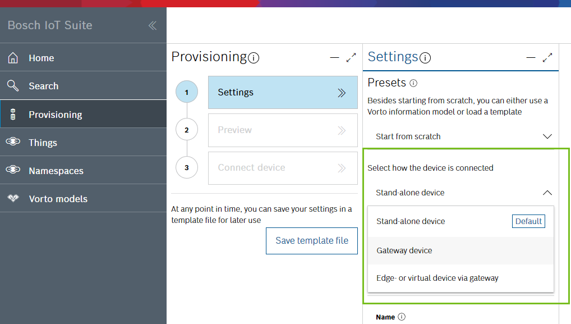571x324 pixels.
Task: Click the Connect device double-chevron
Action: coord(342,168)
